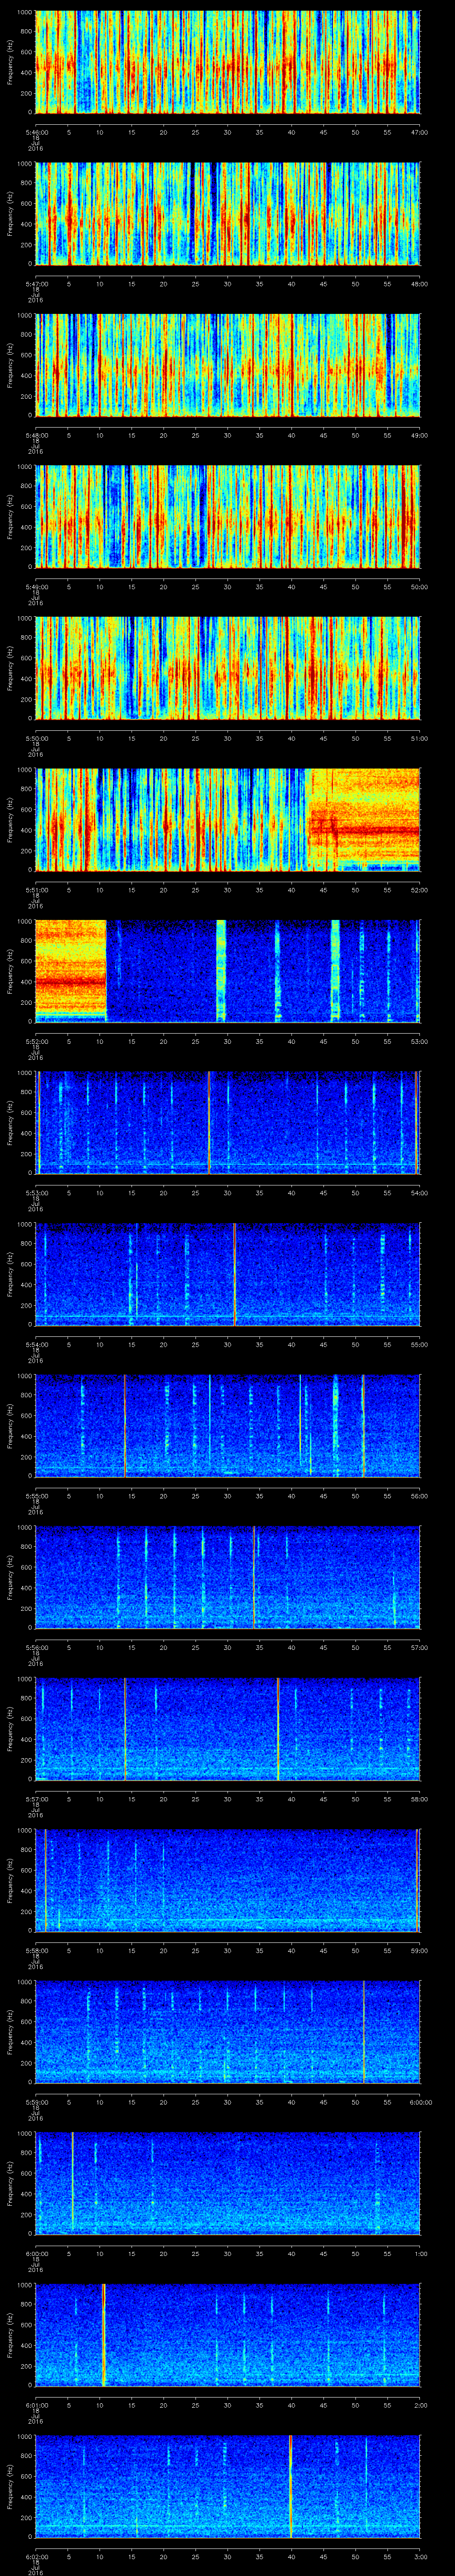Click the spectrogram panel starting at 5:51:00
The width and height of the screenshot is (455, 2576).
point(228,820)
